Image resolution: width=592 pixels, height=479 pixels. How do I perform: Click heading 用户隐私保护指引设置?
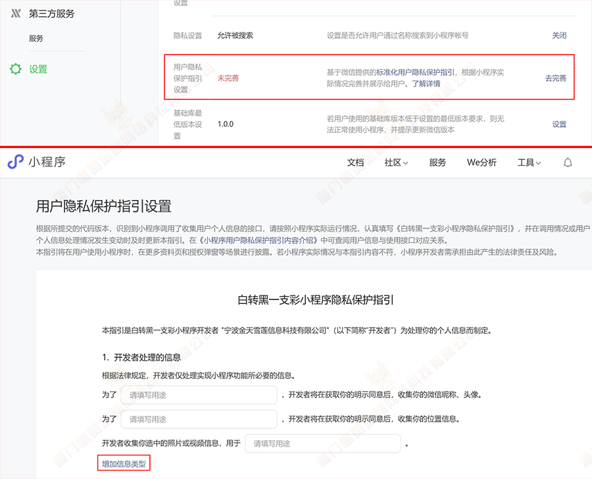pyautogui.click(x=104, y=206)
